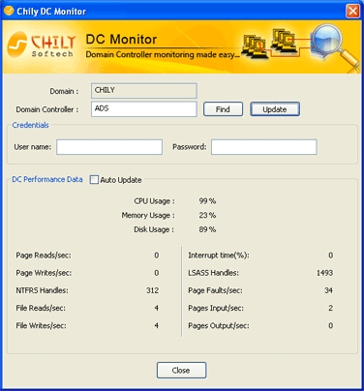Image resolution: width=364 pixels, height=391 pixels.
Task: Click the CPU Usage value
Action: (x=207, y=201)
